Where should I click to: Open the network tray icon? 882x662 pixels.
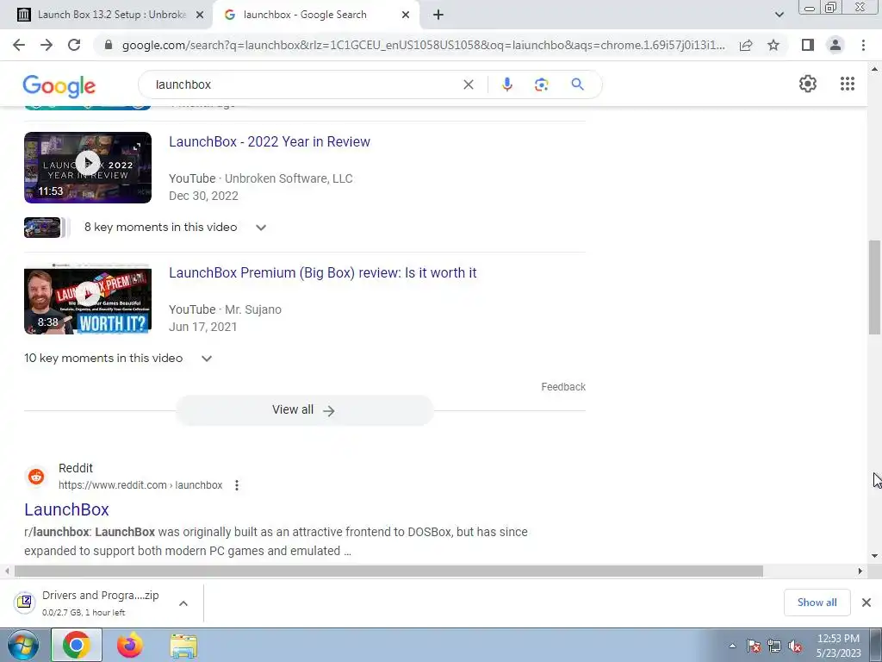[774, 646]
